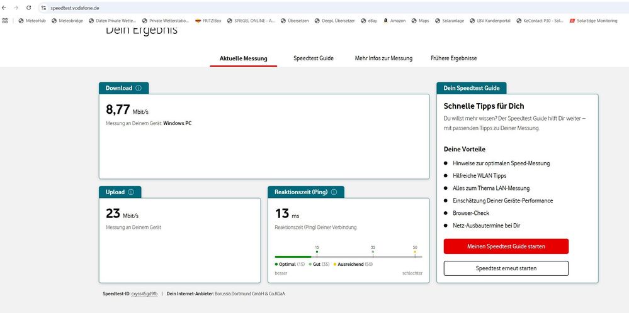
Task: Open the Übersetzen bookmark
Action: pyautogui.click(x=295, y=21)
